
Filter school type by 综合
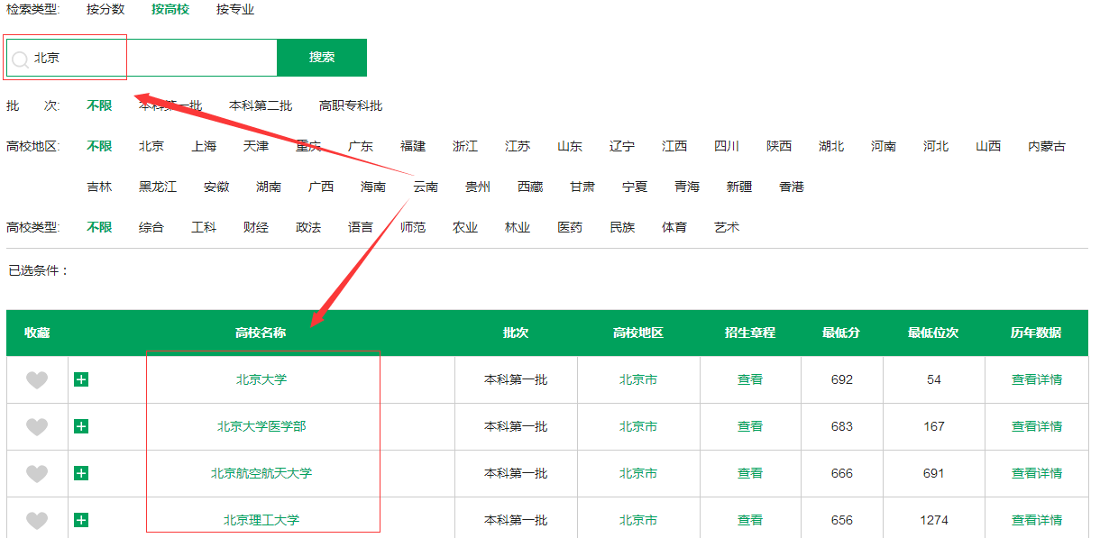pyautogui.click(x=151, y=227)
